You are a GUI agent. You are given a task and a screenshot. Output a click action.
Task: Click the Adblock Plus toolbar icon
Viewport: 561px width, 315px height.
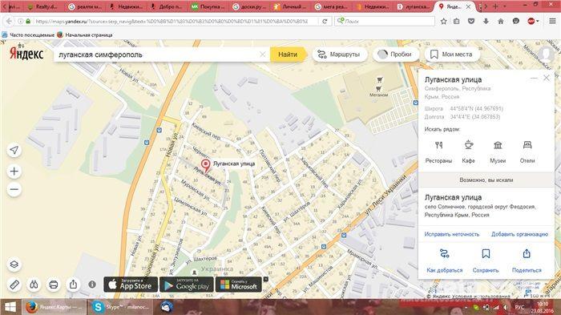point(531,21)
